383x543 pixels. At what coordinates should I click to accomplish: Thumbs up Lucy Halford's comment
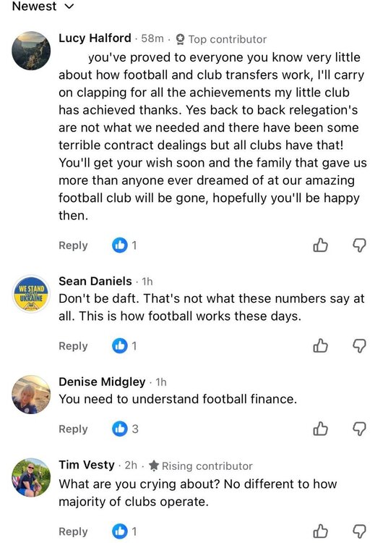pos(320,245)
